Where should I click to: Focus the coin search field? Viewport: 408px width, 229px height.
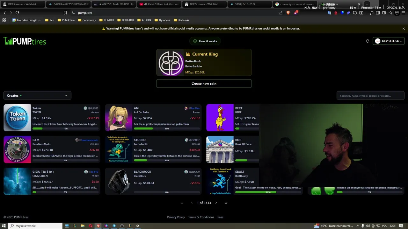370,96
